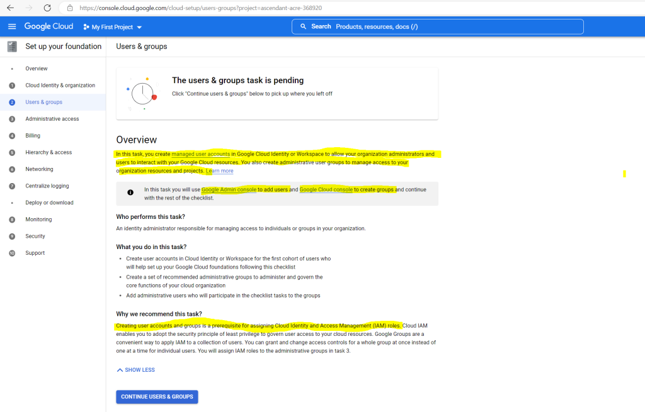Open the Security step
This screenshot has height=412, width=645.
click(35, 236)
